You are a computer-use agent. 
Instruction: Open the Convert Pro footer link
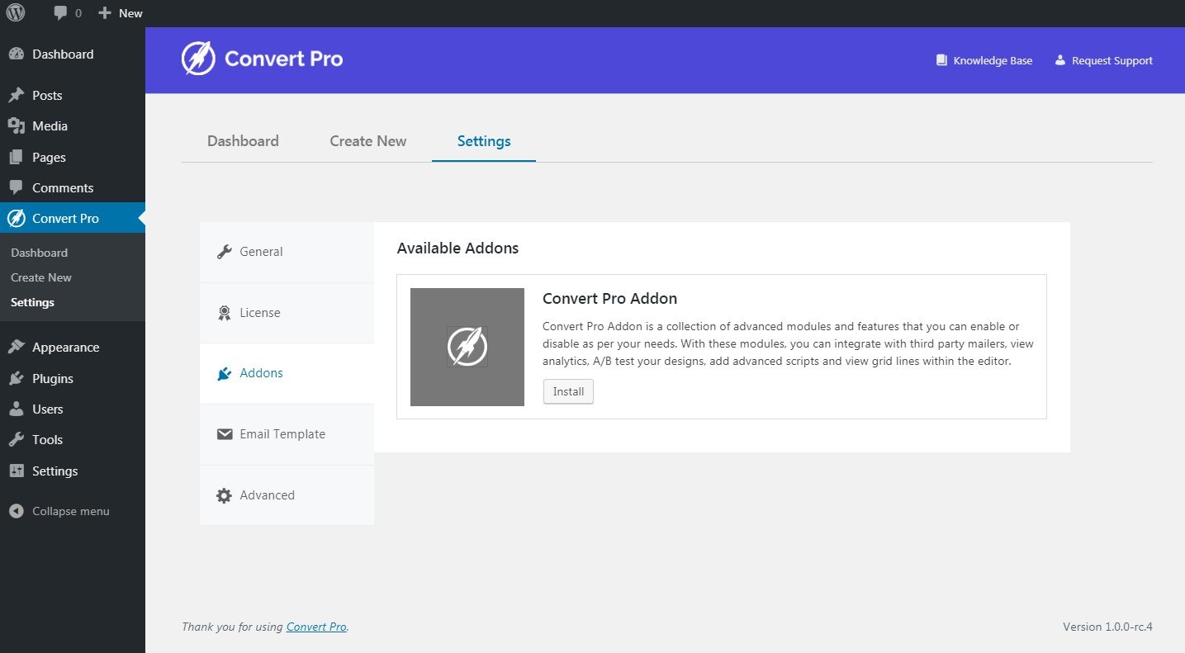point(316,627)
